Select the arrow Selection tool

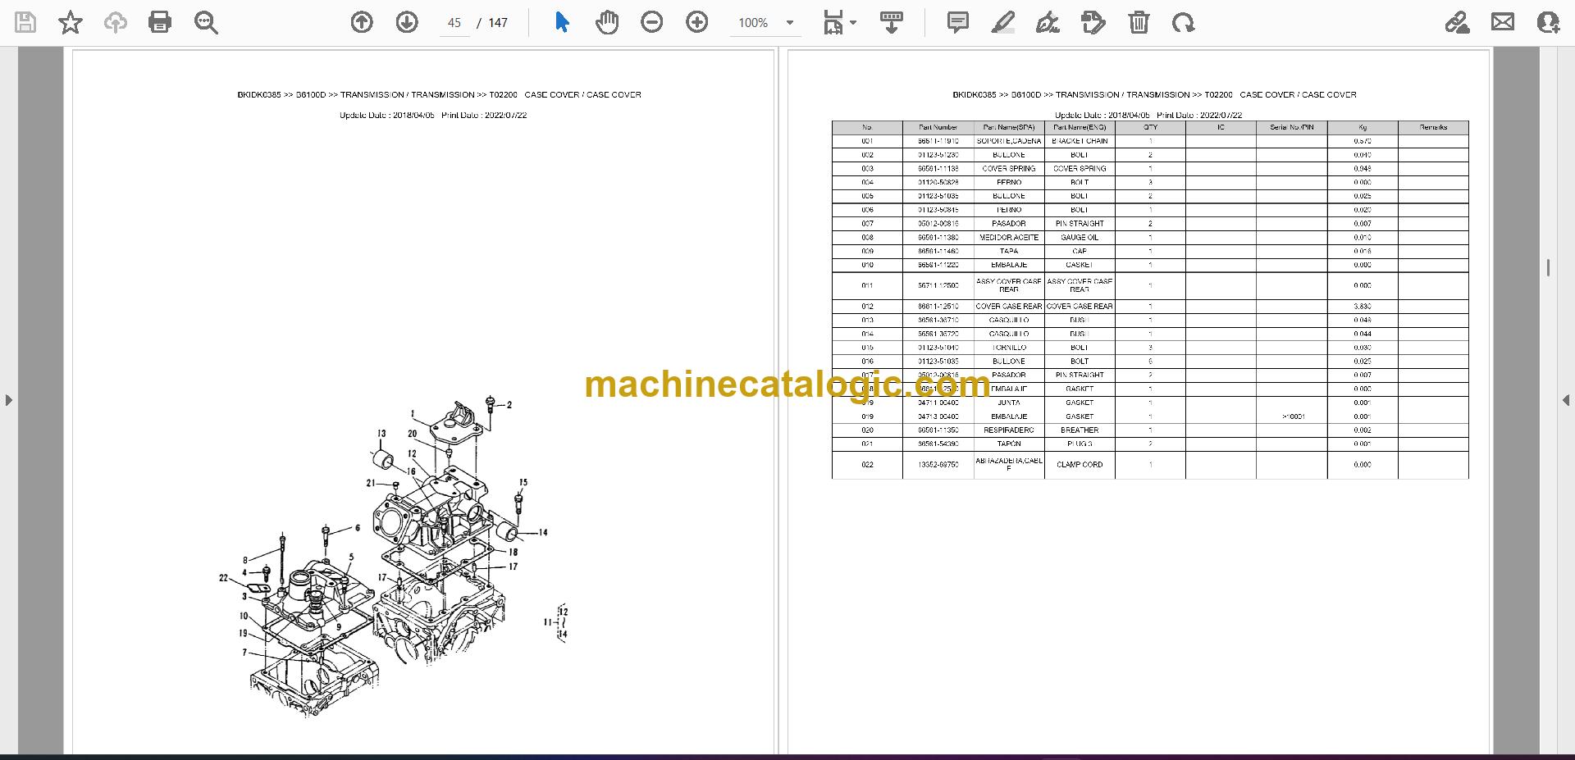(x=562, y=22)
